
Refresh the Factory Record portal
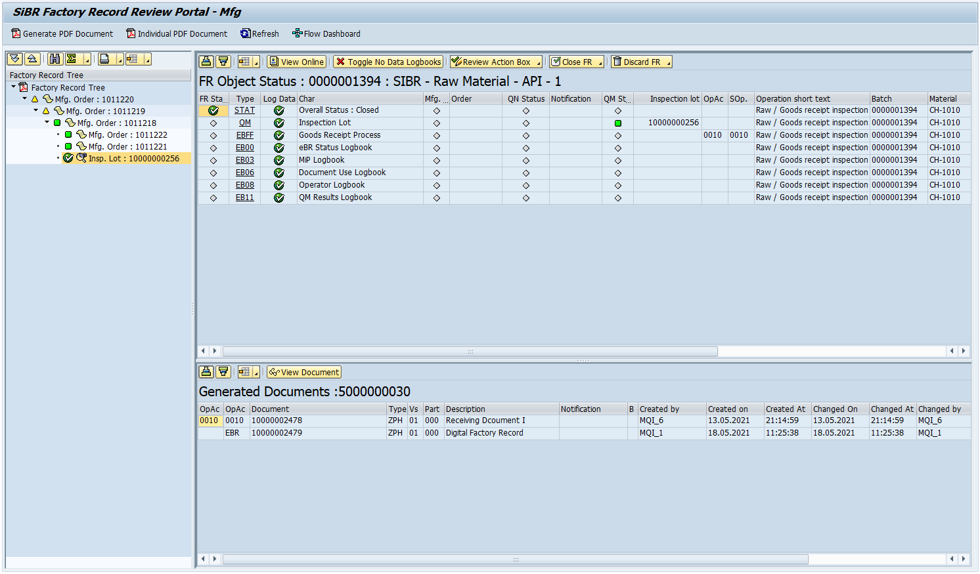(x=259, y=33)
